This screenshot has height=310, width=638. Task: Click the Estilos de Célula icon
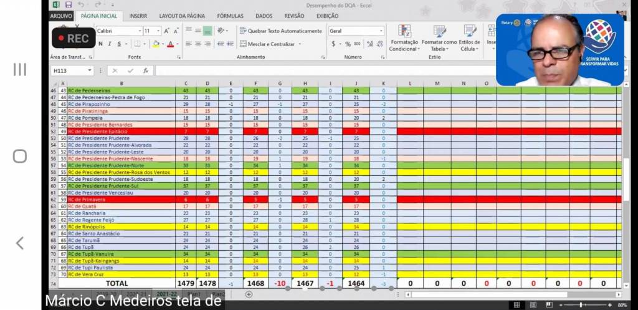470,32
